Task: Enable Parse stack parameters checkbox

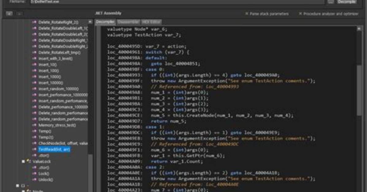Action: pyautogui.click(x=247, y=14)
